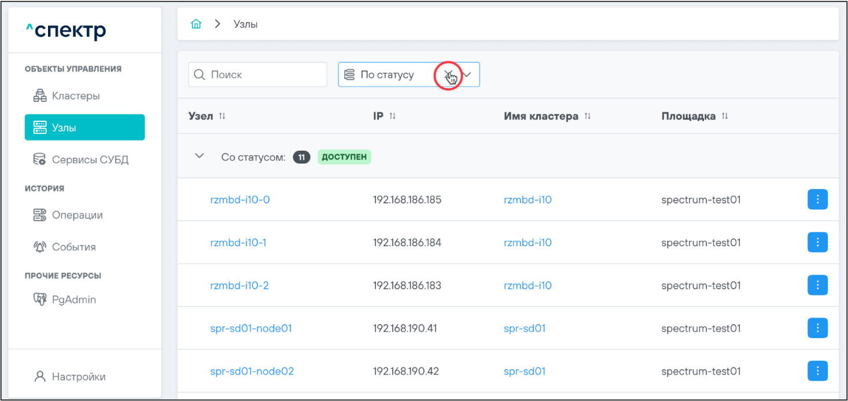
Task: Open 'События' in sidebar
Action: 73,247
